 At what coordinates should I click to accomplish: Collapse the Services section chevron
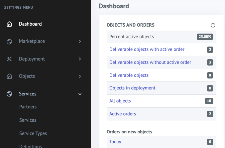click(x=80, y=94)
